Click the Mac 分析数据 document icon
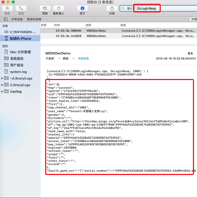The image size is (197, 198). tap(6, 52)
